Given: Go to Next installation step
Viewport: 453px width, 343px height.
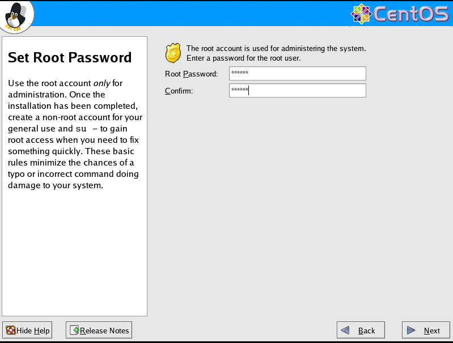Looking at the screenshot, I should pyautogui.click(x=426, y=330).
